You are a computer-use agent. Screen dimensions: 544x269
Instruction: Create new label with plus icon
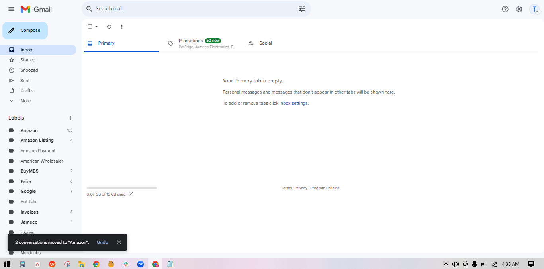click(x=71, y=118)
